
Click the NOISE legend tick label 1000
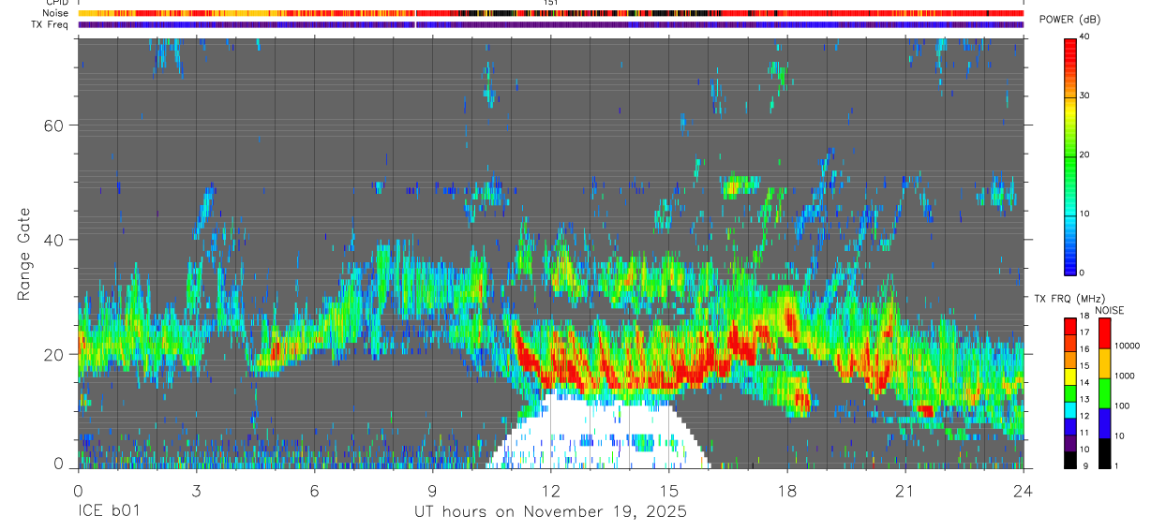pyautogui.click(x=1124, y=376)
